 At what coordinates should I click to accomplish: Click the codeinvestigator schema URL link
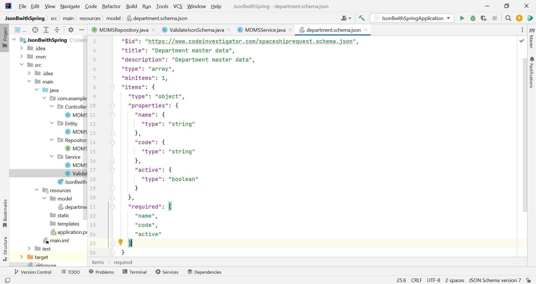(x=250, y=41)
